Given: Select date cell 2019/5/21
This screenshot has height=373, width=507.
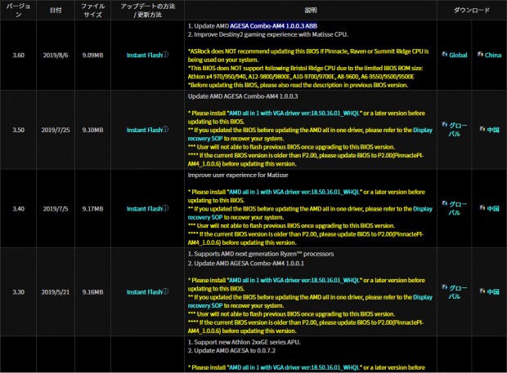Looking at the screenshot, I should 56,292.
